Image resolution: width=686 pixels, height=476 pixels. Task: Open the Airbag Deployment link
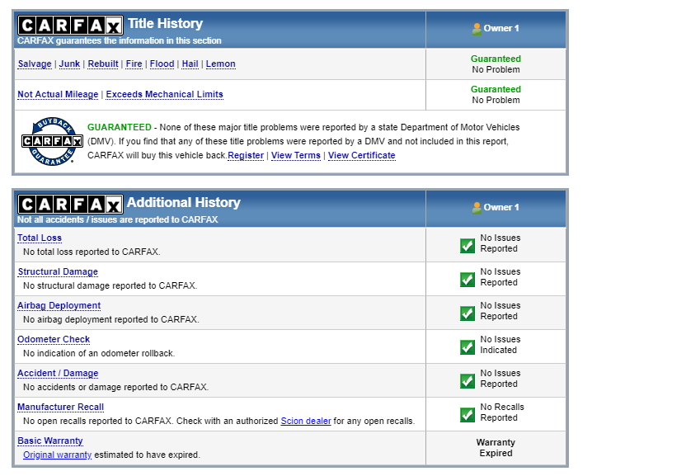click(x=59, y=306)
